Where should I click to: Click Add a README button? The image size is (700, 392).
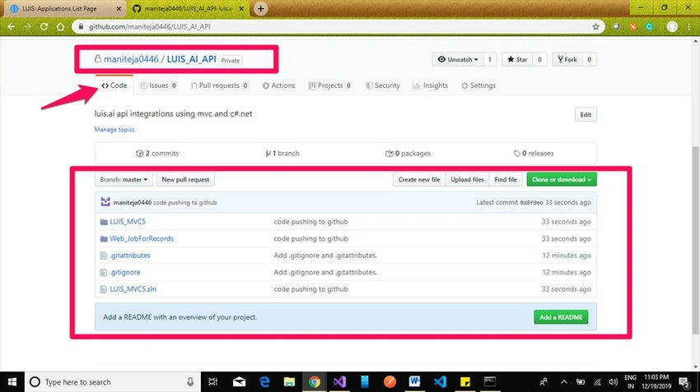coord(561,317)
